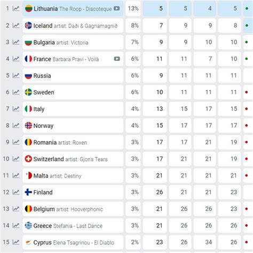Open Romania artist Roxen entry
The width and height of the screenshot is (253, 253).
[73, 142]
